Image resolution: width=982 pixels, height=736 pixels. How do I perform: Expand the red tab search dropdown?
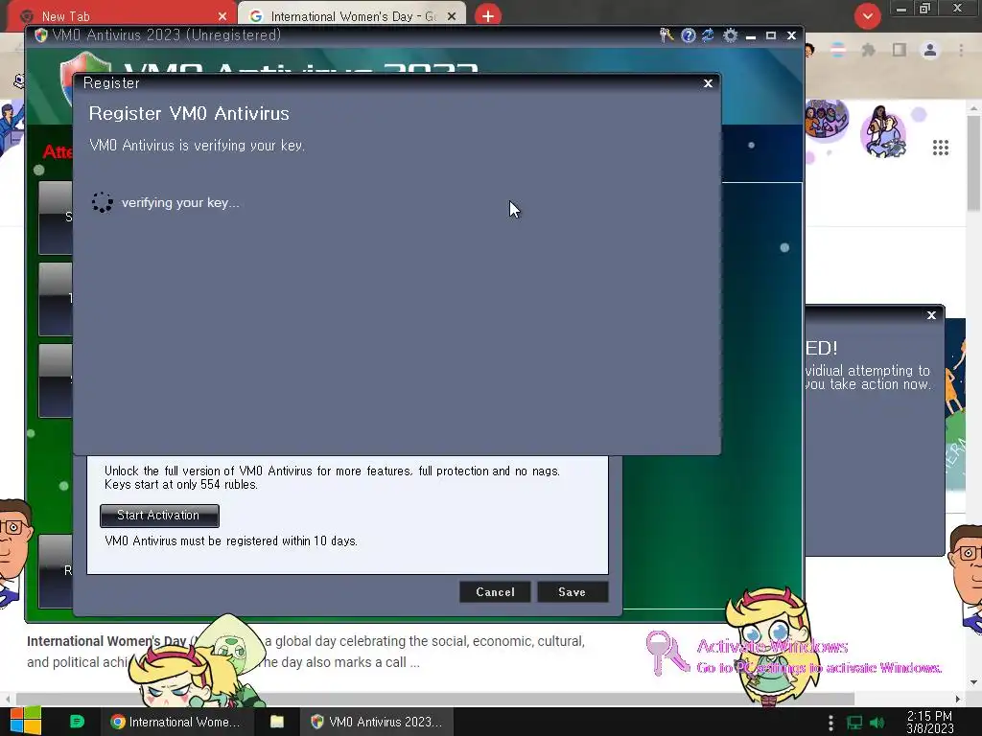[x=867, y=15]
